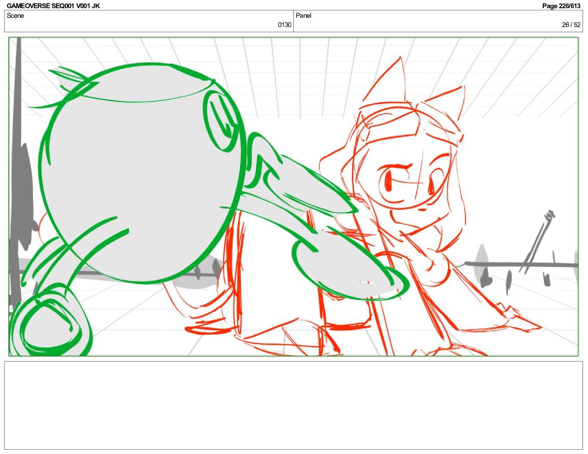Viewport: 588px width, 454px height.
Task: Click the panel count '26 / 52'
Action: coord(571,25)
